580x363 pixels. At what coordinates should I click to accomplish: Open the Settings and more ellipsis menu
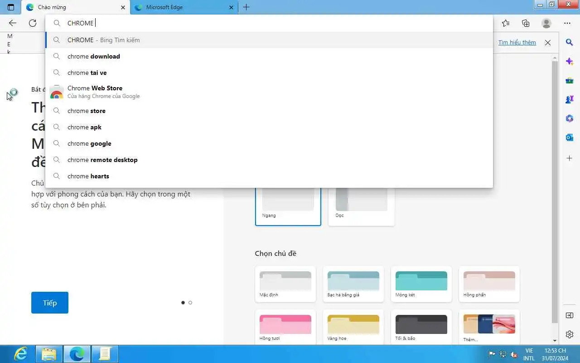pos(567,23)
